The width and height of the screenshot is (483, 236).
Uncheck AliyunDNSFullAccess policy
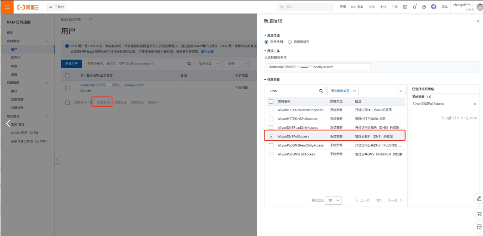pos(271,137)
